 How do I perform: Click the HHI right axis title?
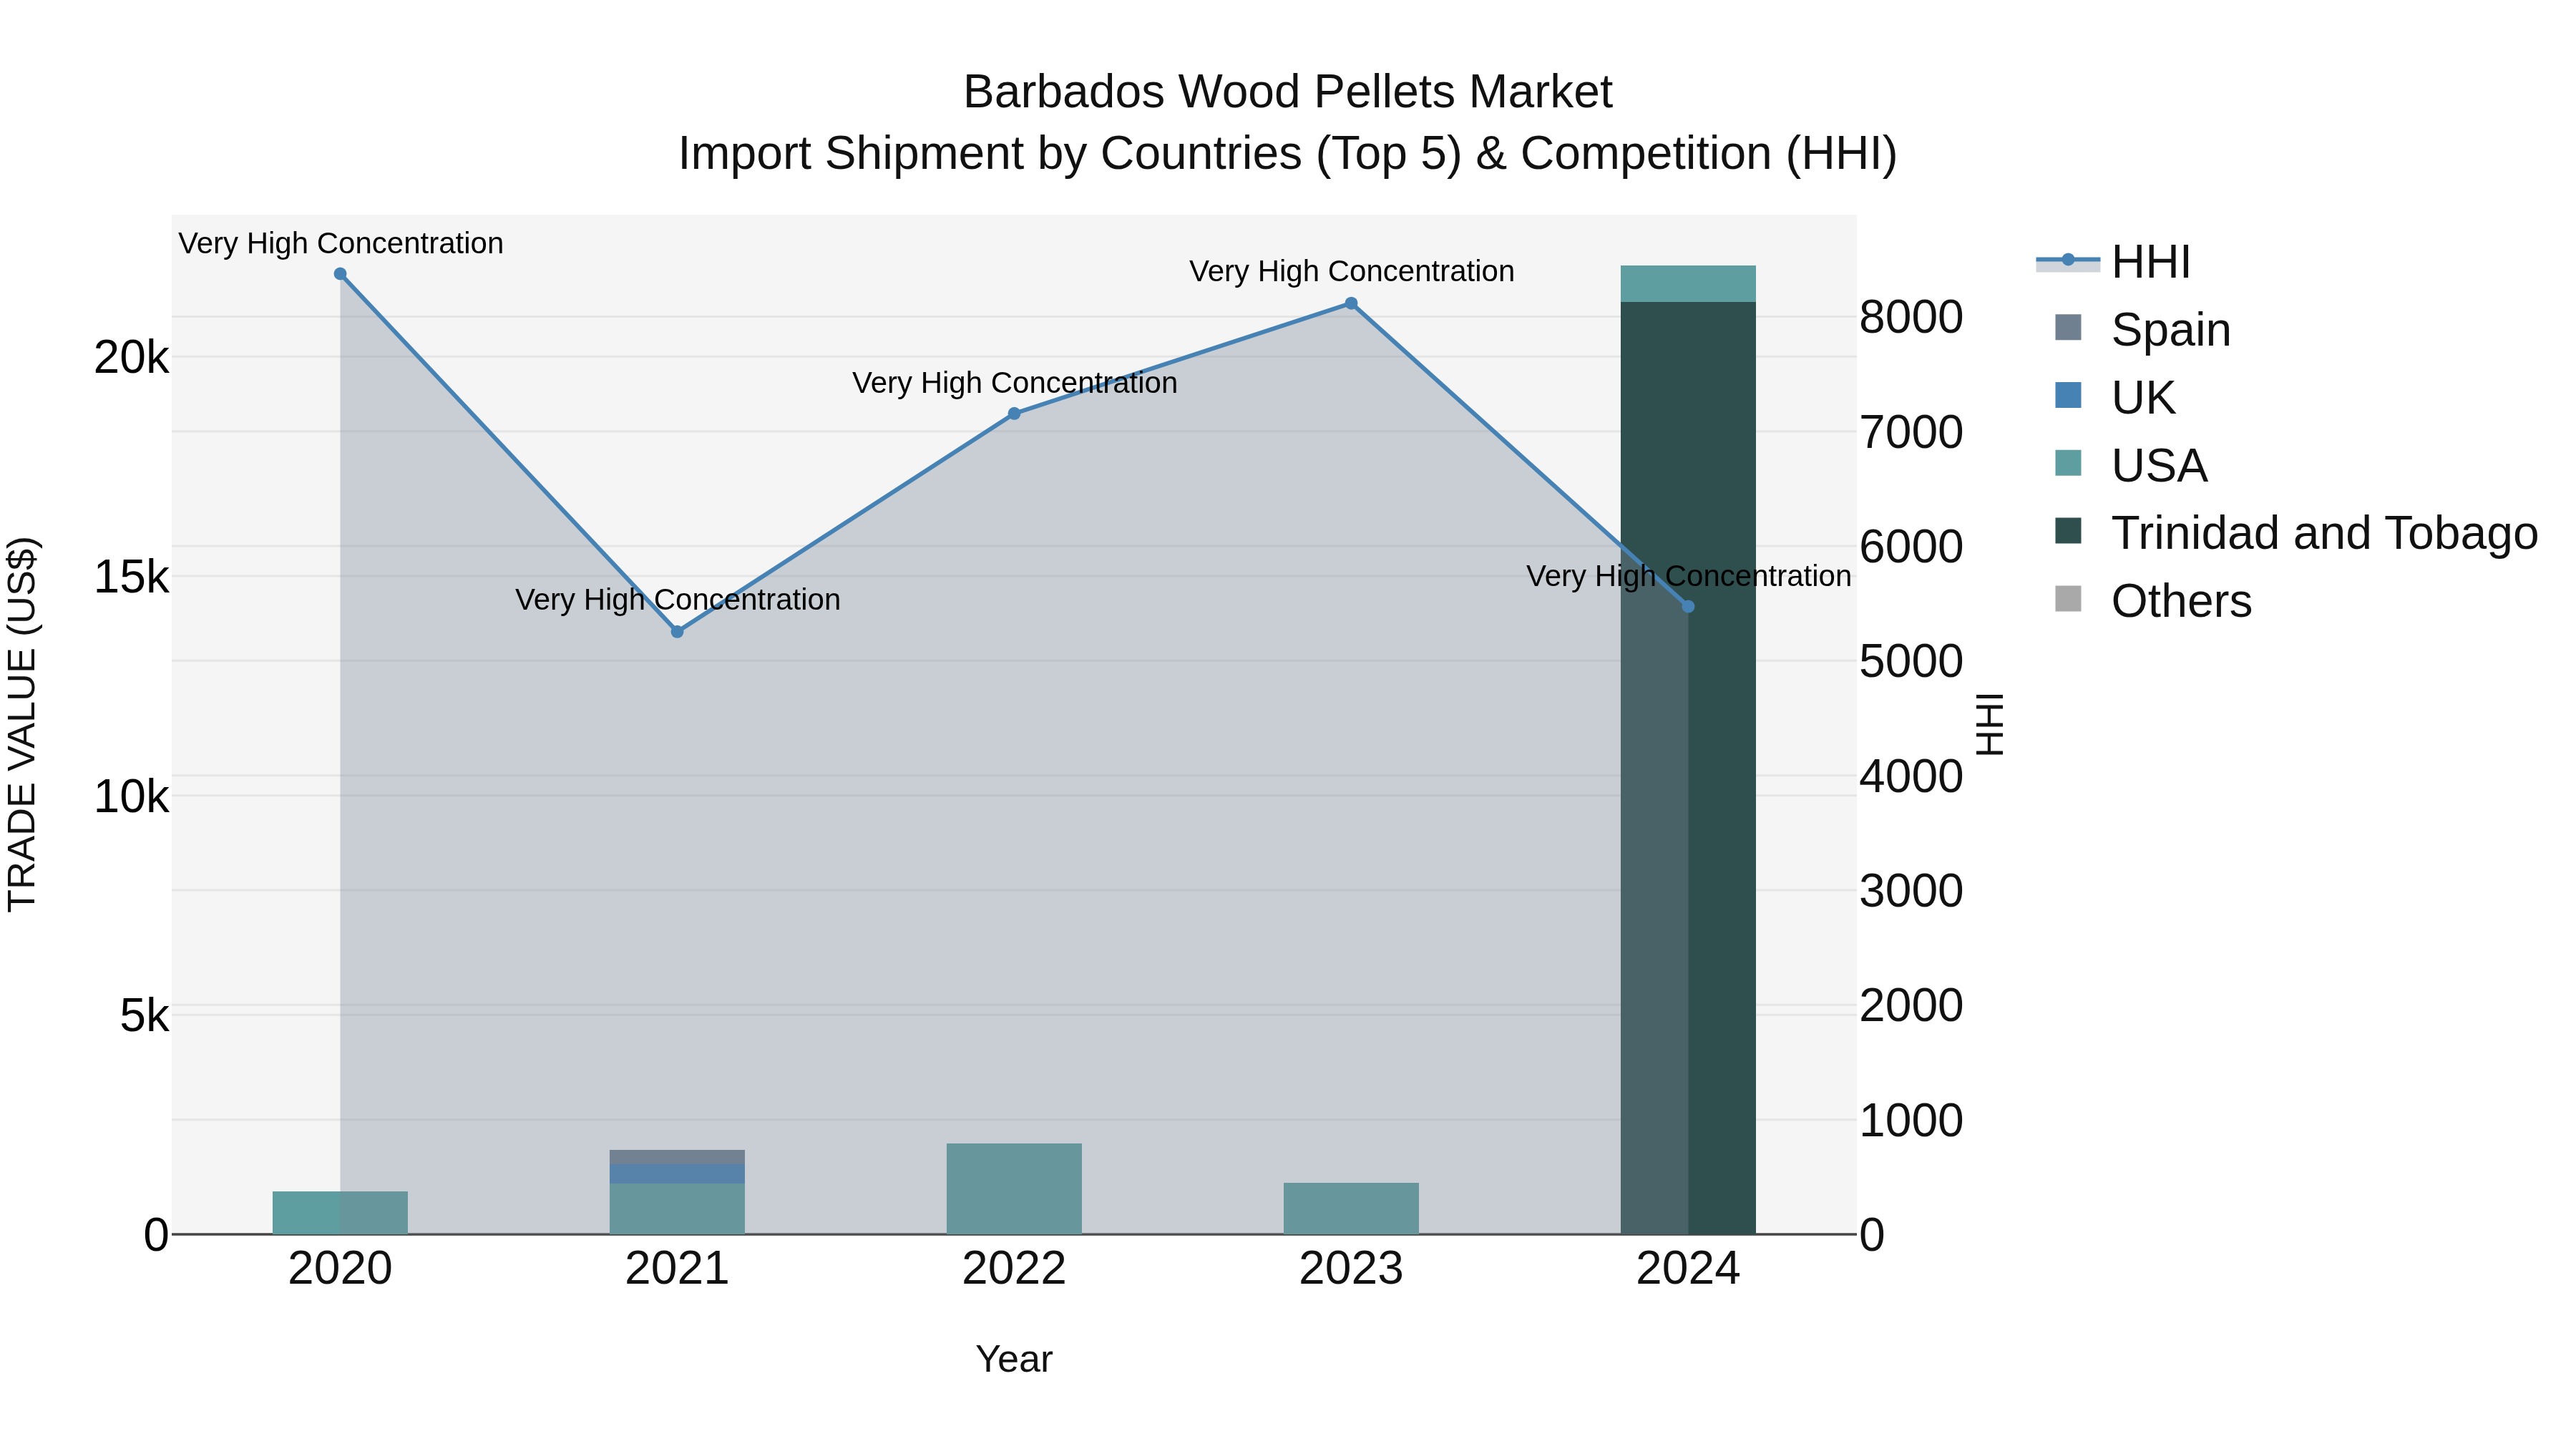tap(1990, 724)
